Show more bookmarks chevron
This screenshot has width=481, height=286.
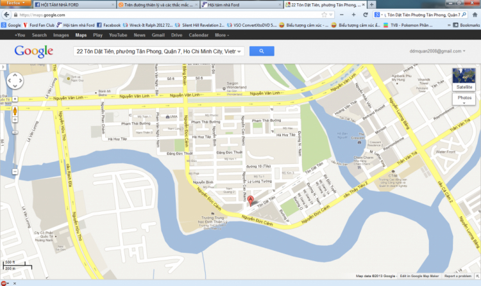click(449, 25)
